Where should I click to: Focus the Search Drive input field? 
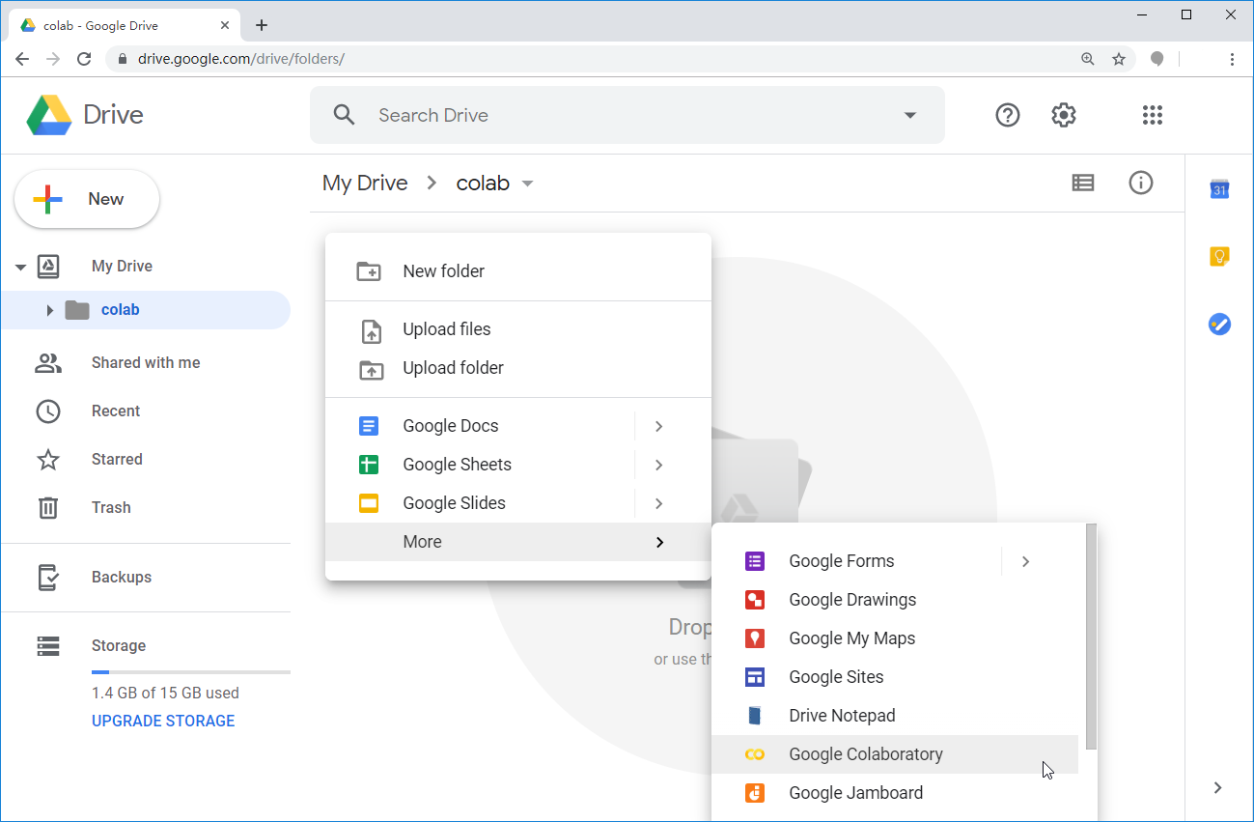(x=627, y=115)
